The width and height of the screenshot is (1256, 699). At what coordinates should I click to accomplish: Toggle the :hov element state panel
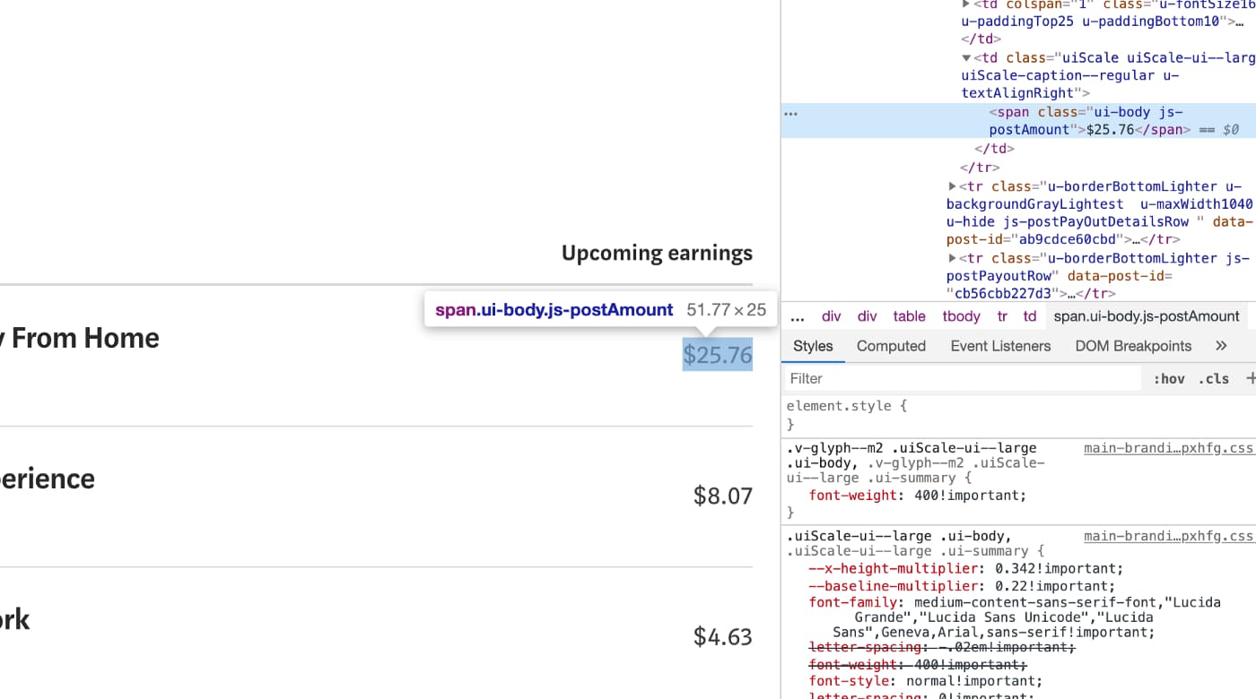point(1169,378)
